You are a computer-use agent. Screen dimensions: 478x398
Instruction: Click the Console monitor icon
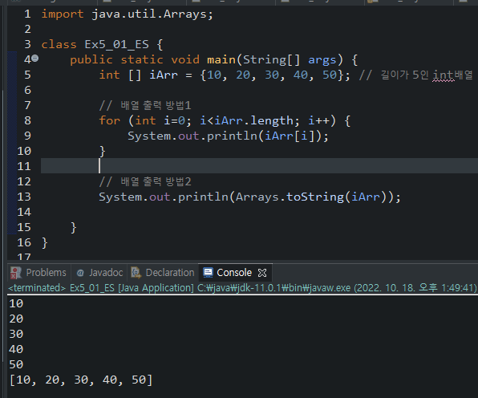tap(208, 272)
